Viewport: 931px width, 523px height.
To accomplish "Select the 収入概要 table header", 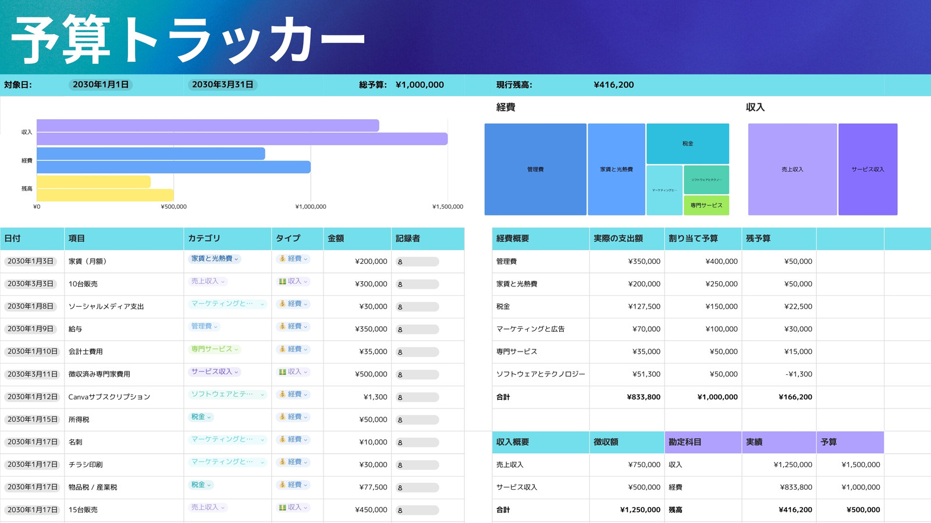I will [541, 442].
